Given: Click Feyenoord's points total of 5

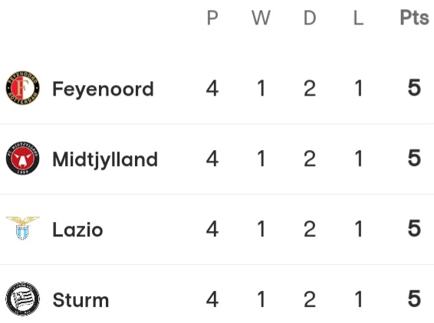Looking at the screenshot, I should 414,88.
